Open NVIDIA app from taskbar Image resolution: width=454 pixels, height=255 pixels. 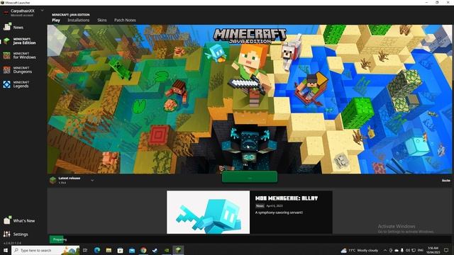[x=167, y=250]
